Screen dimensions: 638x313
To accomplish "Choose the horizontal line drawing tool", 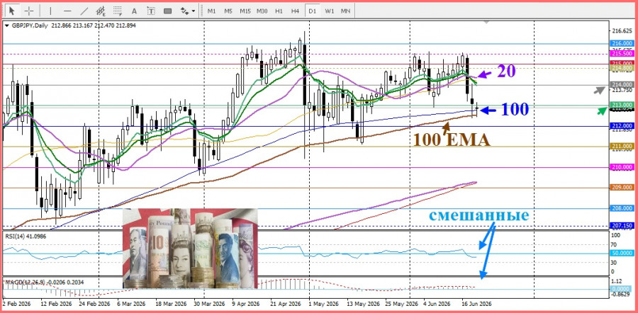I will pyautogui.click(x=67, y=11).
